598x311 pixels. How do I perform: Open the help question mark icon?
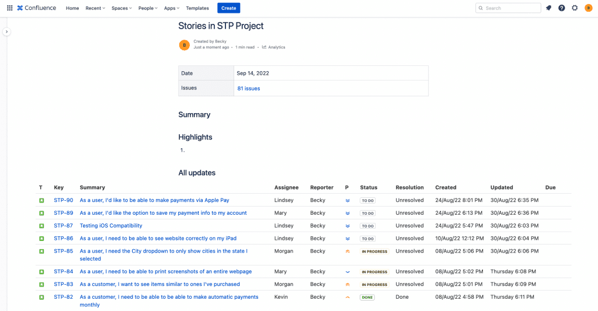click(x=562, y=8)
